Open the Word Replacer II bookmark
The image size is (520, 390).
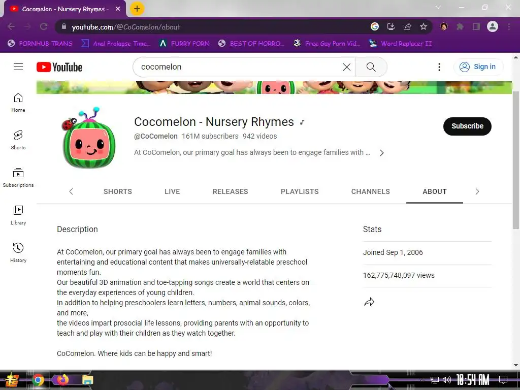401,44
